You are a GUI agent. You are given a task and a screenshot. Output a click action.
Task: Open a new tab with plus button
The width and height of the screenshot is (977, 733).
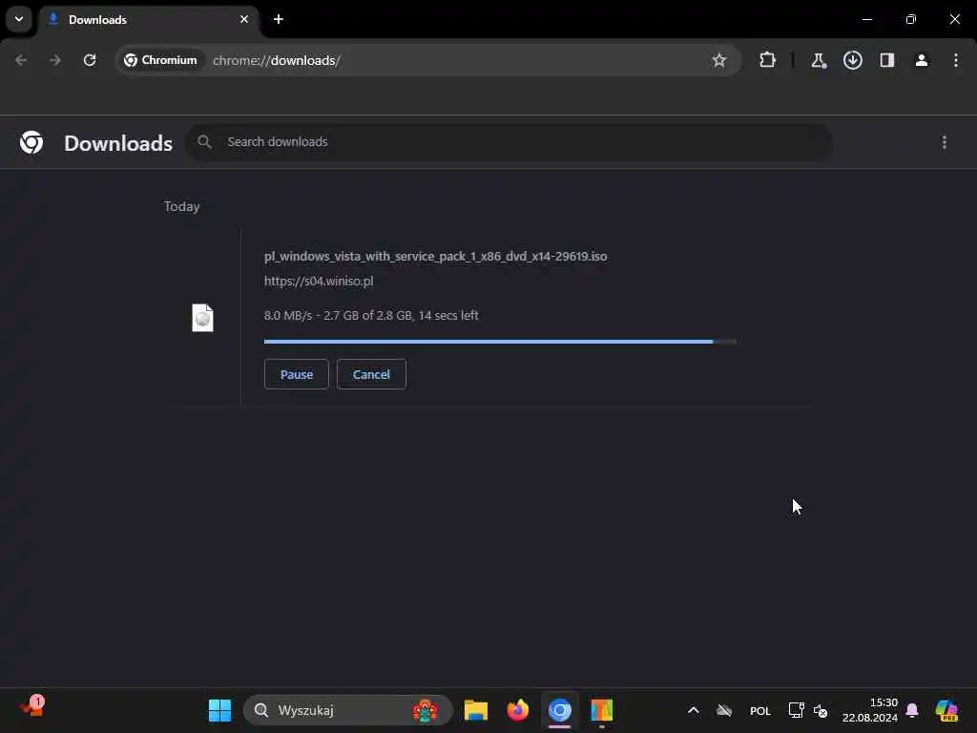click(279, 19)
